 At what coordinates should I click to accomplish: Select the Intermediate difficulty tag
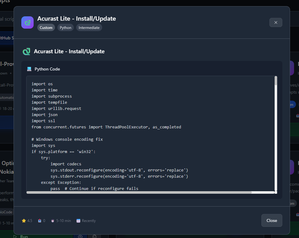(x=89, y=28)
